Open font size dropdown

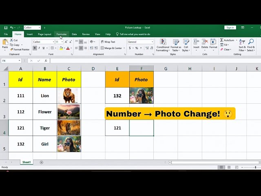[62, 42]
